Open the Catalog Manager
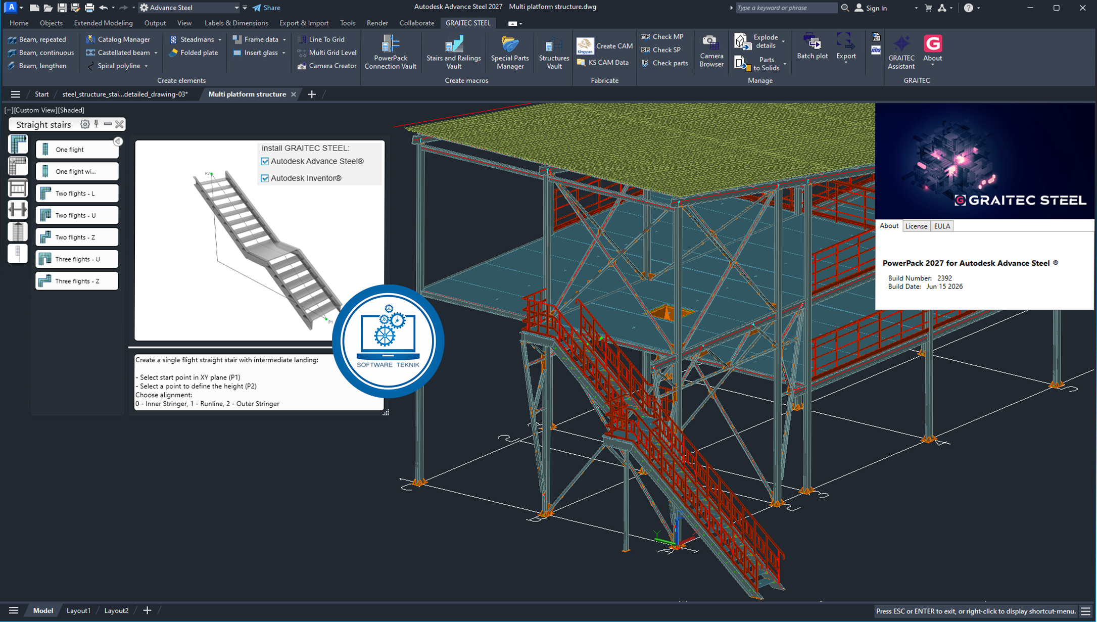 pyautogui.click(x=118, y=39)
